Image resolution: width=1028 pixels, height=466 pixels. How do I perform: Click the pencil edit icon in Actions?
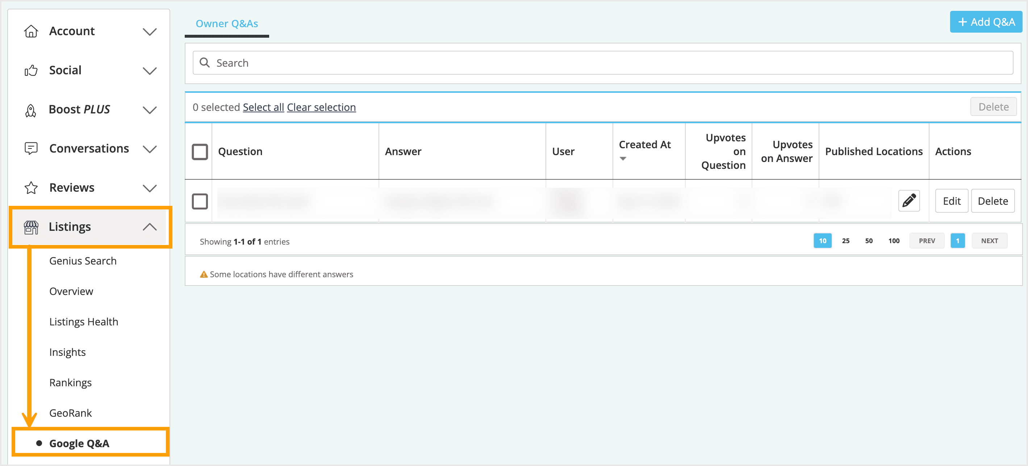pos(909,201)
